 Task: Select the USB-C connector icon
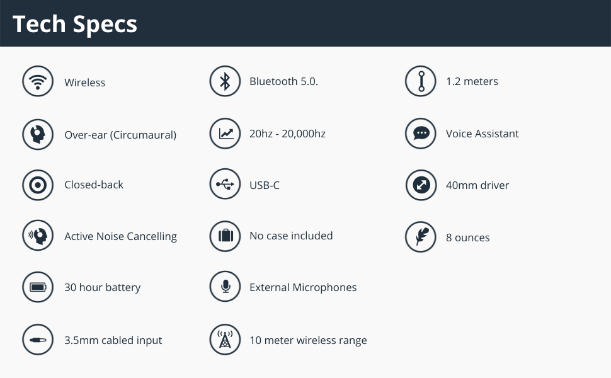(225, 185)
